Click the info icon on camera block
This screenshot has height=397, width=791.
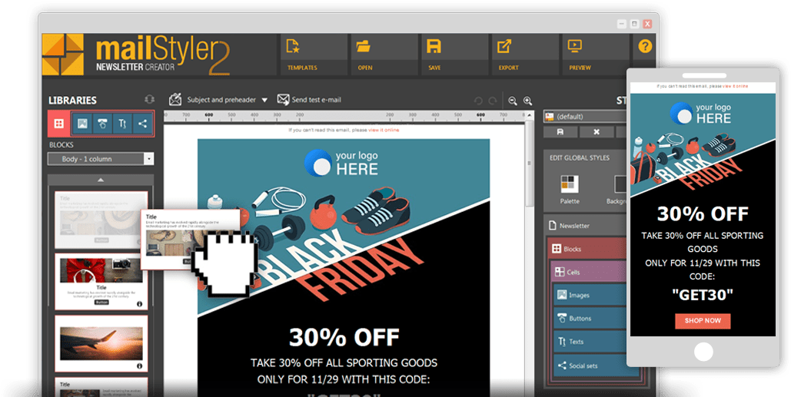140,304
